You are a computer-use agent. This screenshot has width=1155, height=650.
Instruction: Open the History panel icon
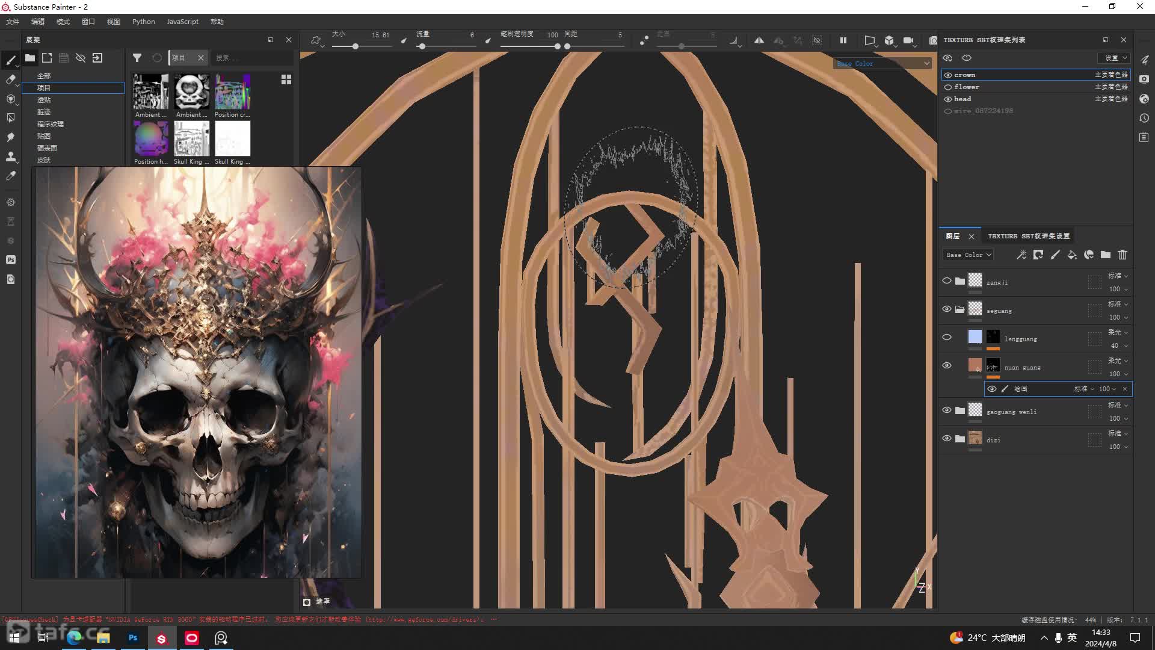1144,118
